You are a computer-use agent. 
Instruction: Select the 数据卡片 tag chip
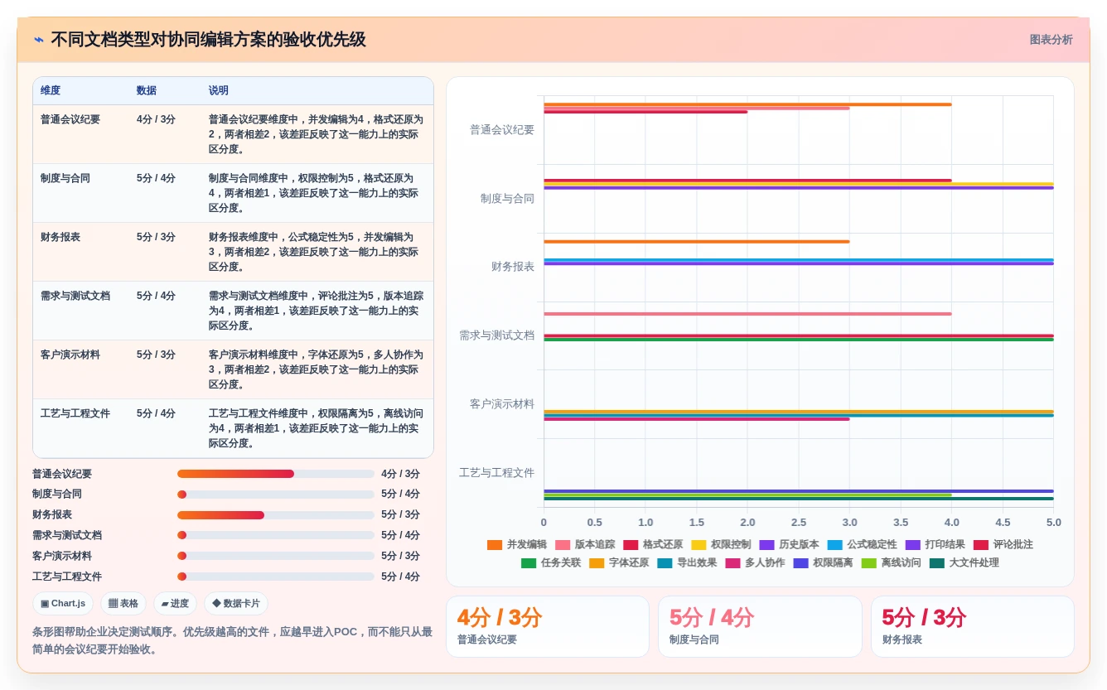coord(236,604)
